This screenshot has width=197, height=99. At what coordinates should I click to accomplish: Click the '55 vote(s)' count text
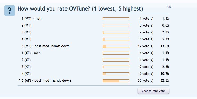[146, 81]
